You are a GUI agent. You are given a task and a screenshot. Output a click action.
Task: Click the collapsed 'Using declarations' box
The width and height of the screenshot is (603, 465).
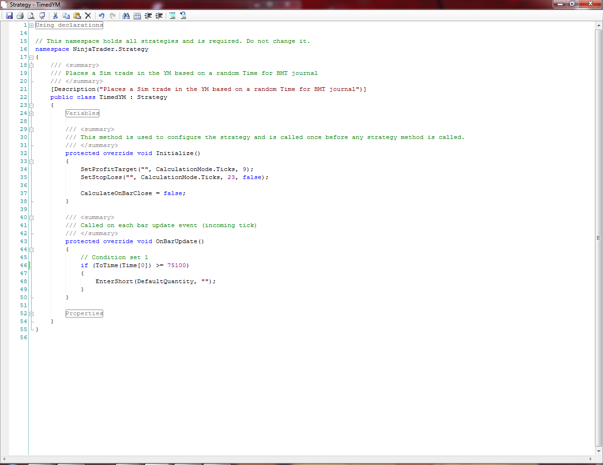coord(69,25)
